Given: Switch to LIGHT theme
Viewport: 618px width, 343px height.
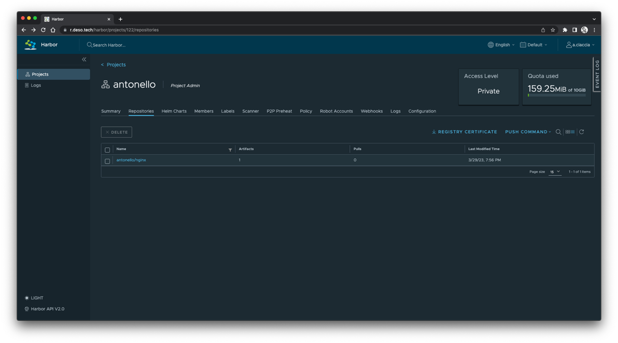Looking at the screenshot, I should coord(34,298).
